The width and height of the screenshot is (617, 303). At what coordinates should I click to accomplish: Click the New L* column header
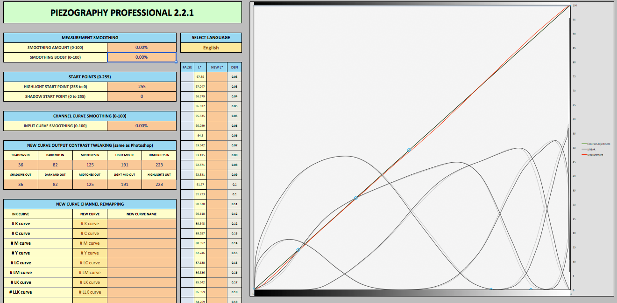tap(217, 68)
